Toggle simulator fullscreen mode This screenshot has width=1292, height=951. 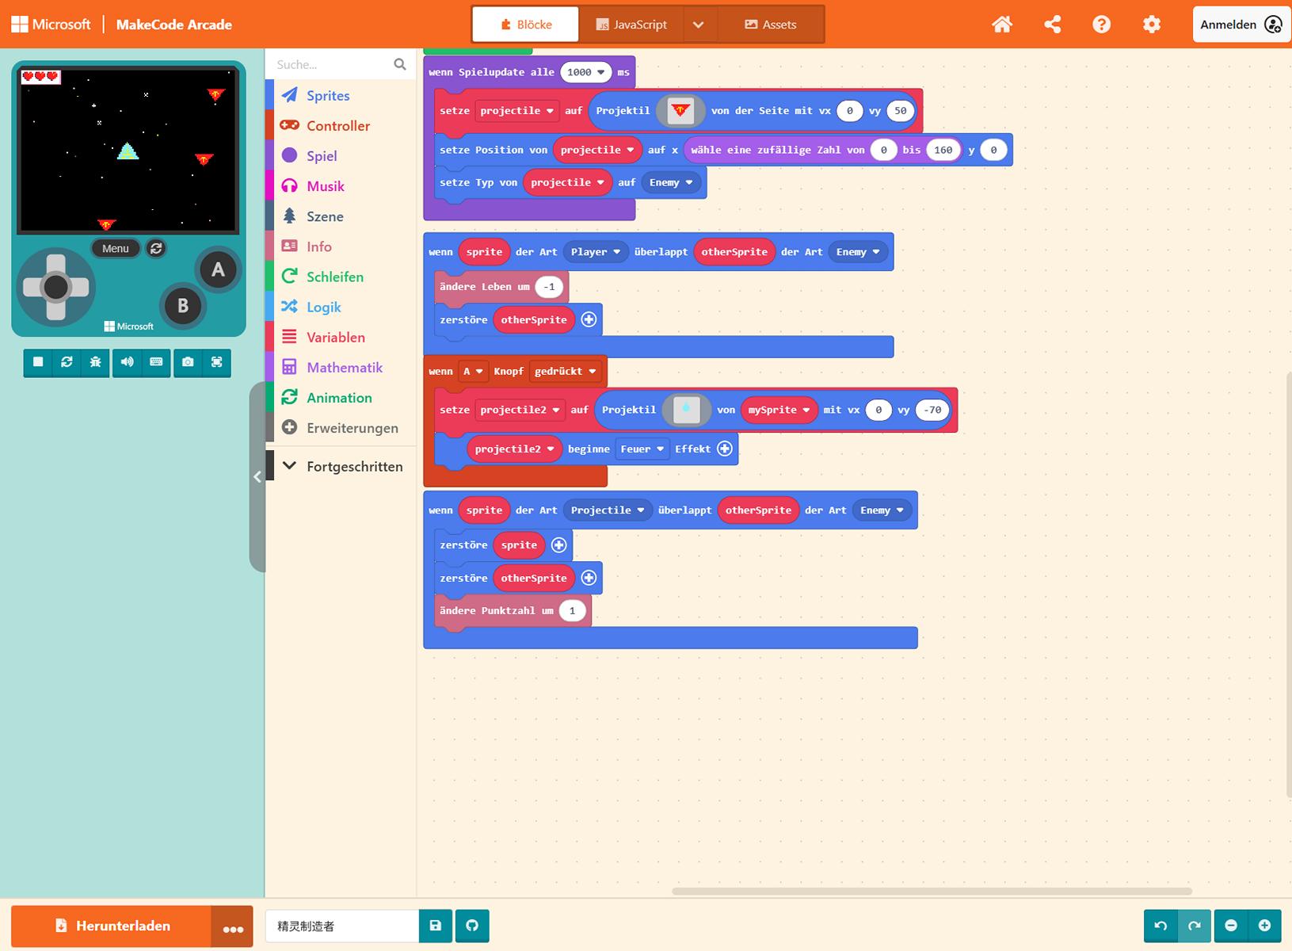click(216, 362)
